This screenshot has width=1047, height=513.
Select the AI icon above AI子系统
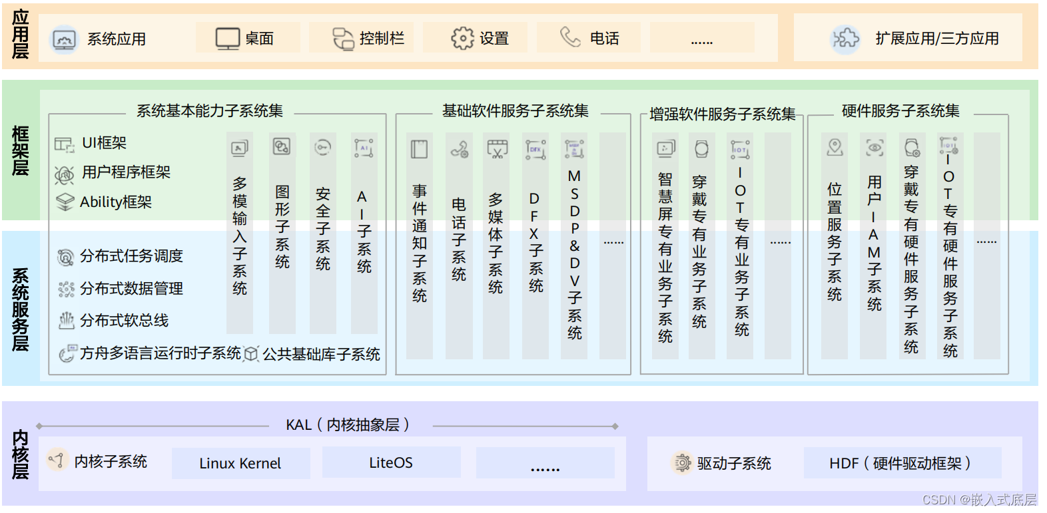pos(364,148)
